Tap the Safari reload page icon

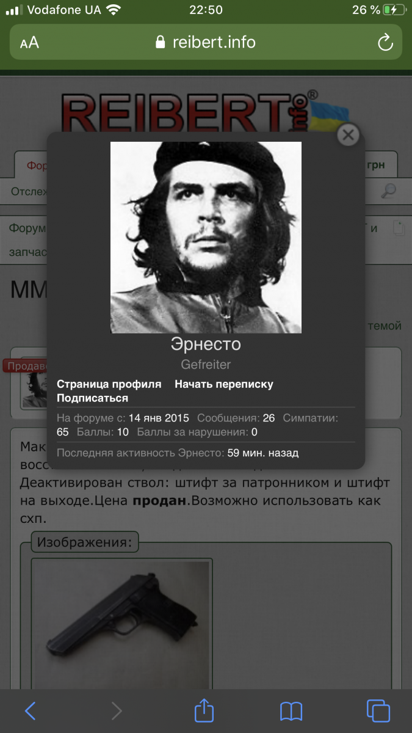tap(385, 42)
